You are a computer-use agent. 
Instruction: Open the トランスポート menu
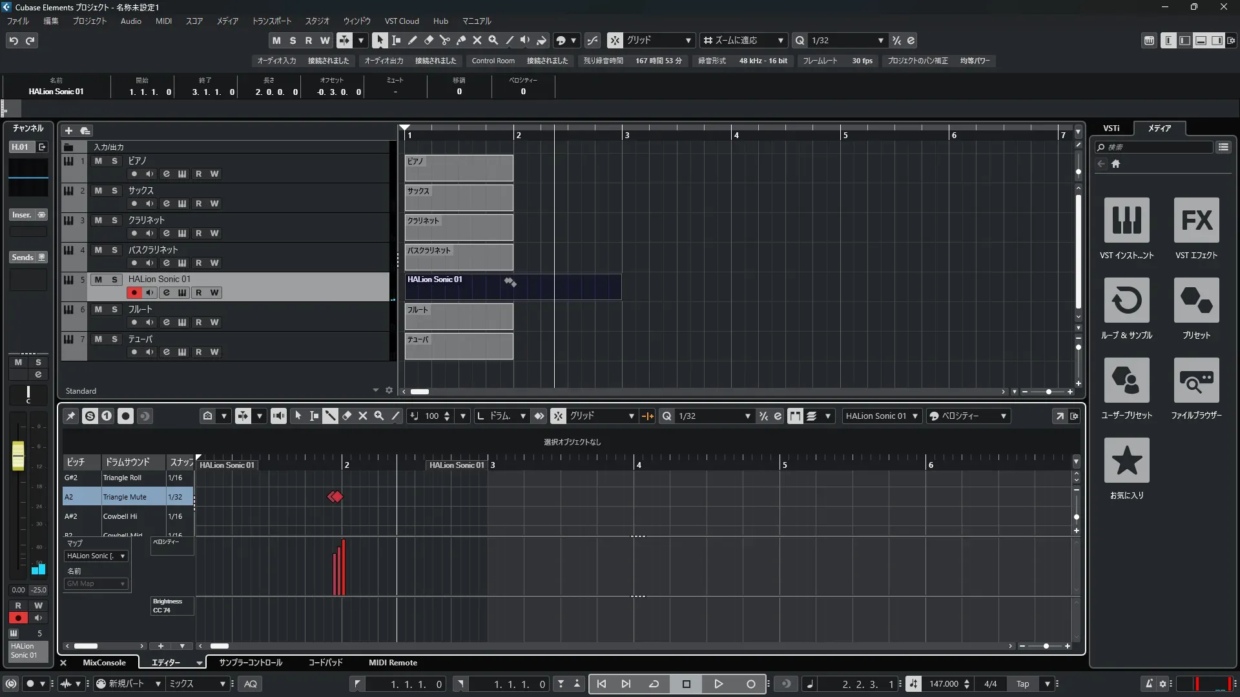[x=271, y=21]
